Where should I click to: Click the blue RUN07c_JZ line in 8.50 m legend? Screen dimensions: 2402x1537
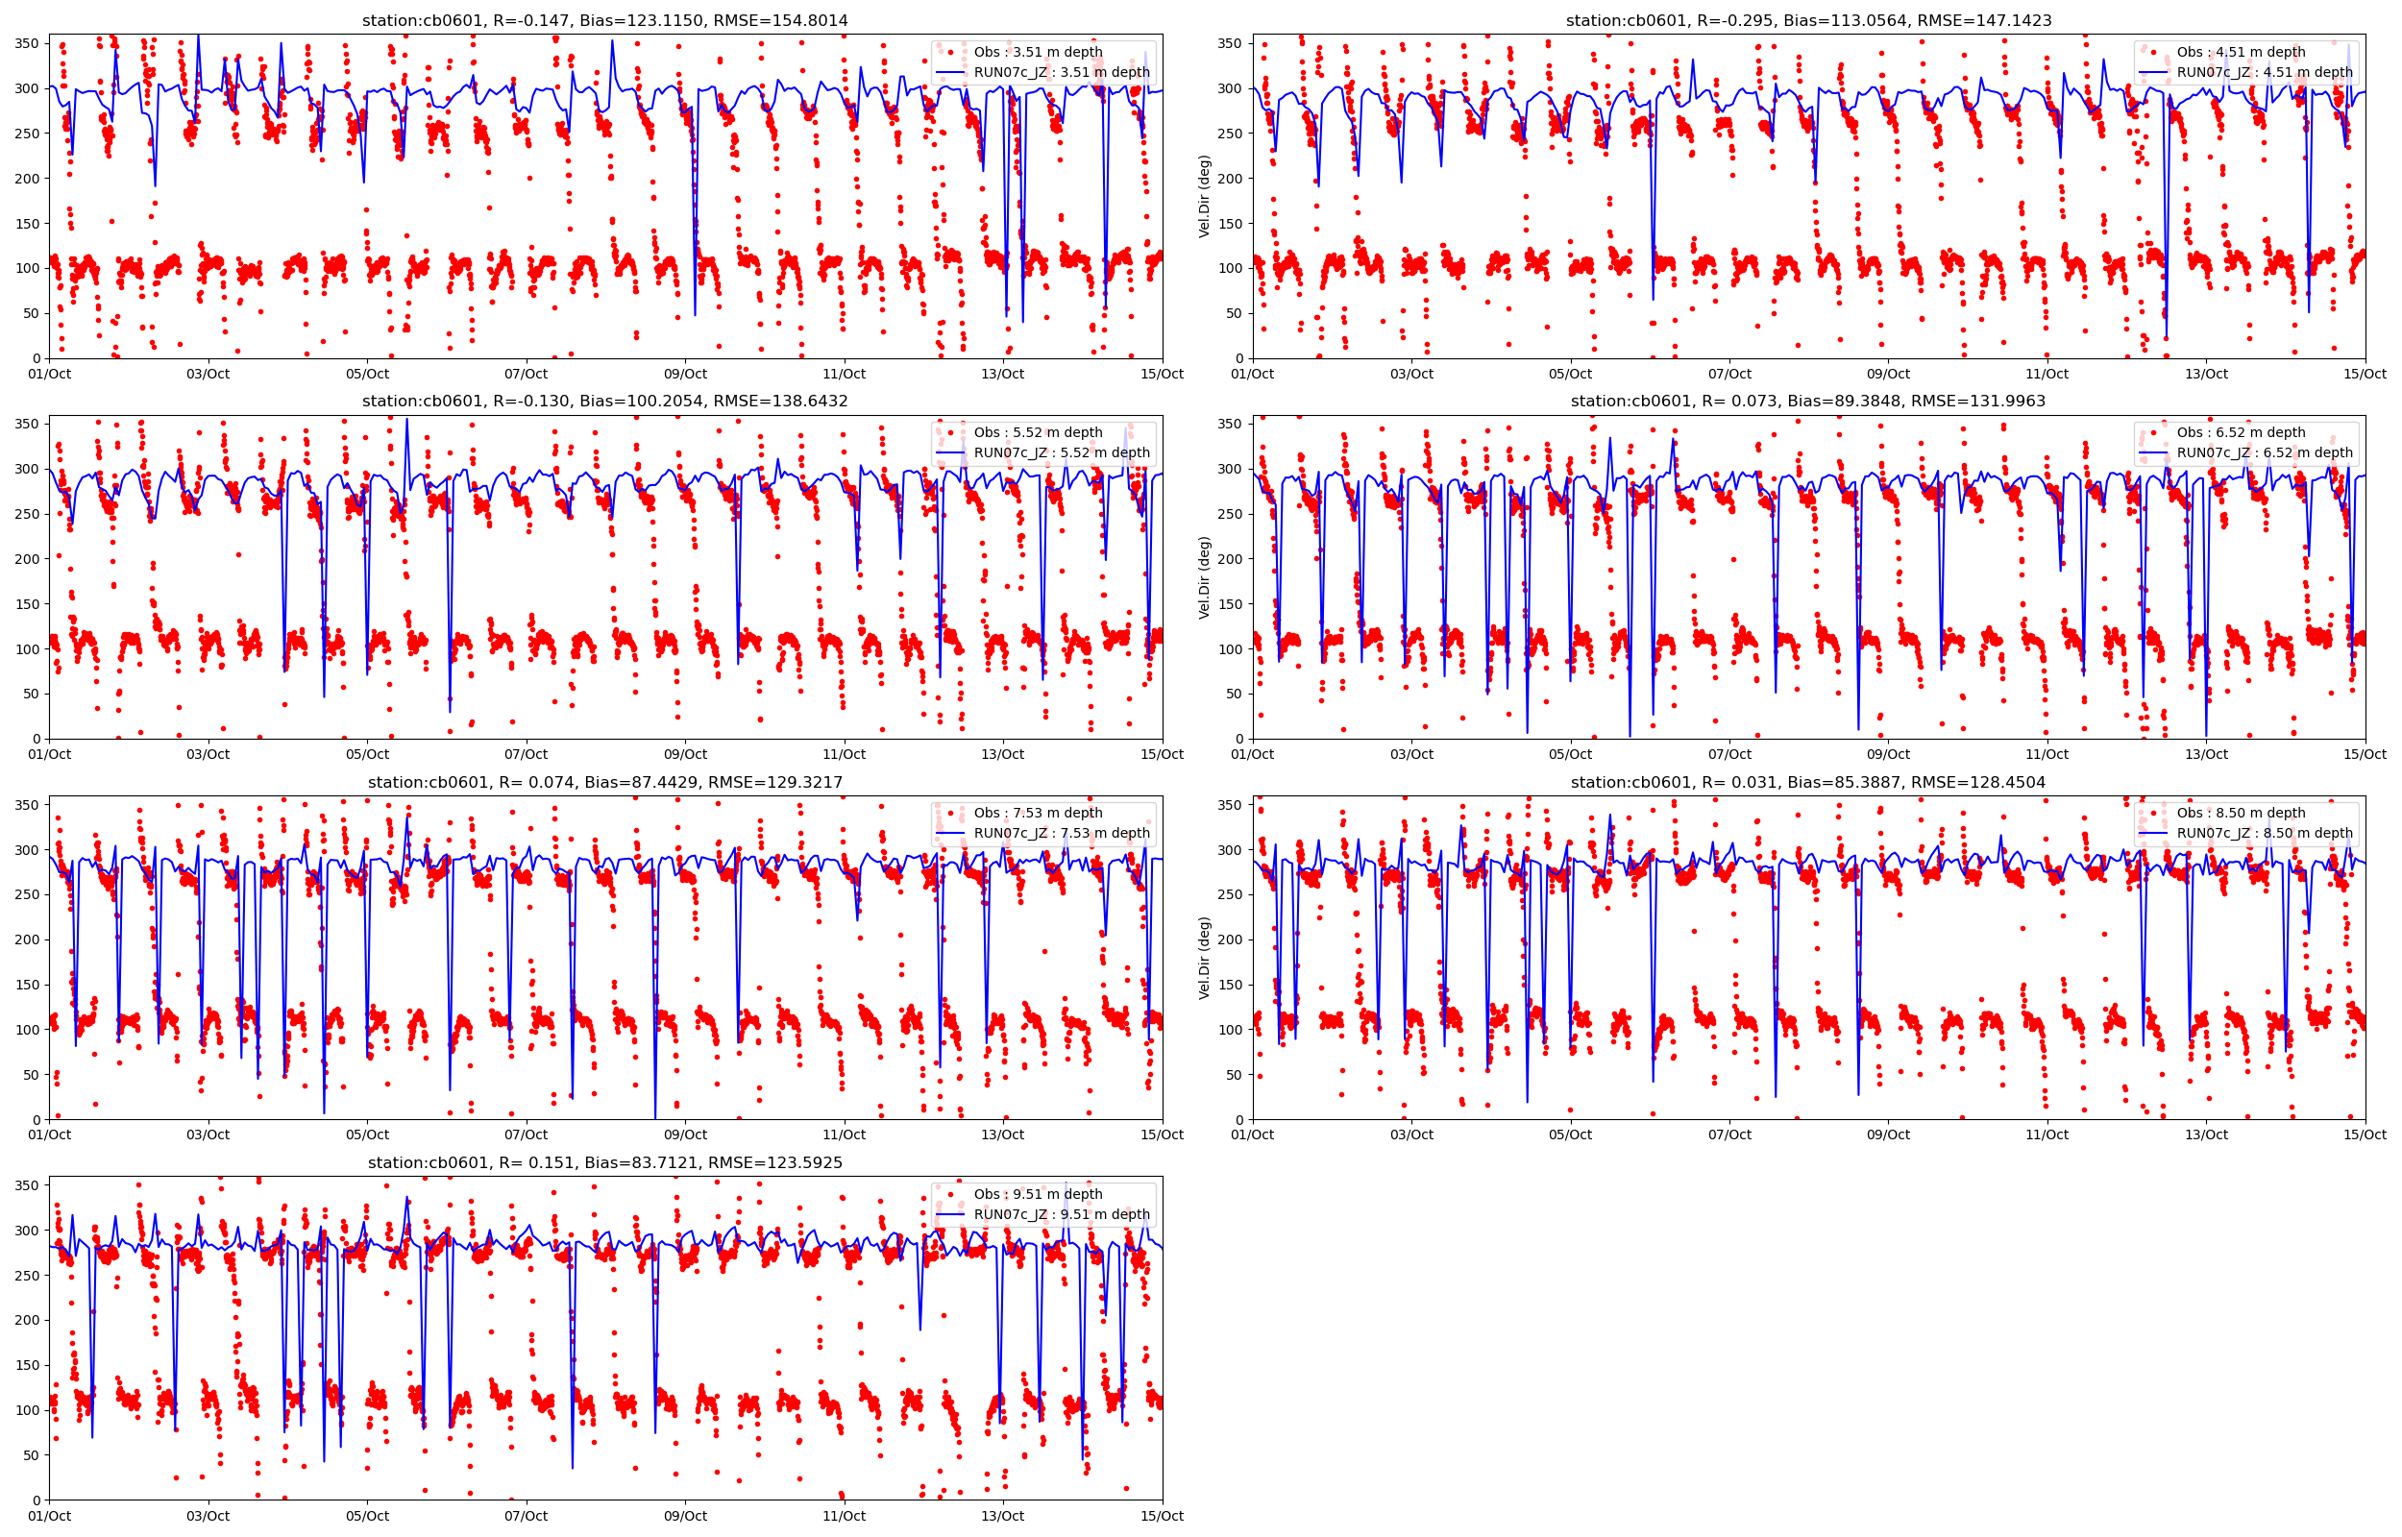click(x=2153, y=832)
